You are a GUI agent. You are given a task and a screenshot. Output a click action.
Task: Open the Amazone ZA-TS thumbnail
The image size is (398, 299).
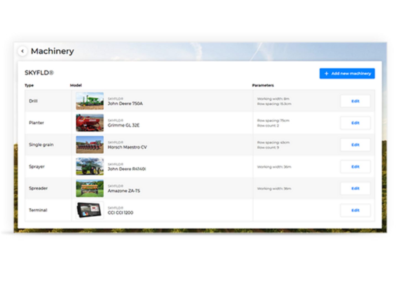(x=90, y=188)
